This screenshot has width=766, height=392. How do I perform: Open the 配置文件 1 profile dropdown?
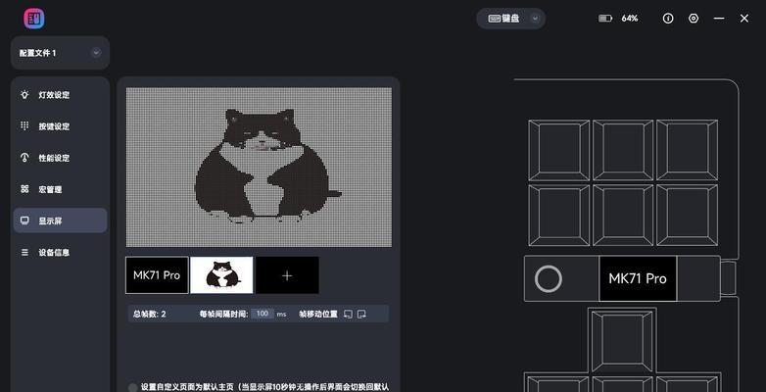pyautogui.click(x=60, y=53)
